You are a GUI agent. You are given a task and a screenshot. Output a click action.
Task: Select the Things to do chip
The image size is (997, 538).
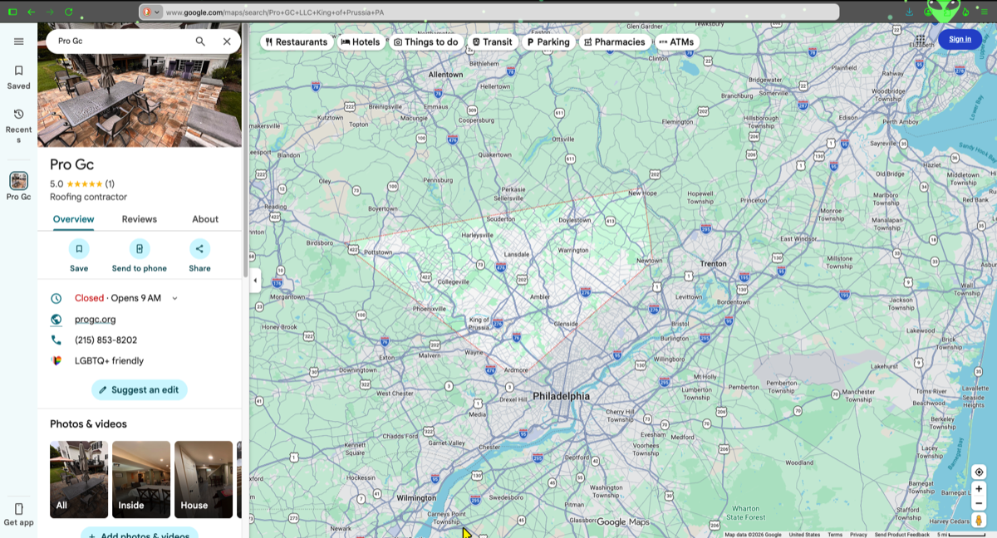click(x=426, y=42)
